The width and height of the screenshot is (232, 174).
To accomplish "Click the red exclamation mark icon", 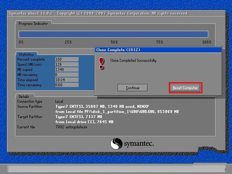I will [x=101, y=63].
